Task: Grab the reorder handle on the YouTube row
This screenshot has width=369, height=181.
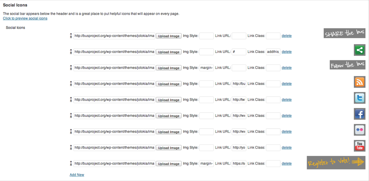Action: coord(71,147)
